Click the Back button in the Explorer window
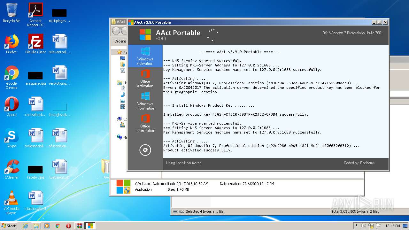The height and width of the screenshot is (230, 409). (116, 31)
